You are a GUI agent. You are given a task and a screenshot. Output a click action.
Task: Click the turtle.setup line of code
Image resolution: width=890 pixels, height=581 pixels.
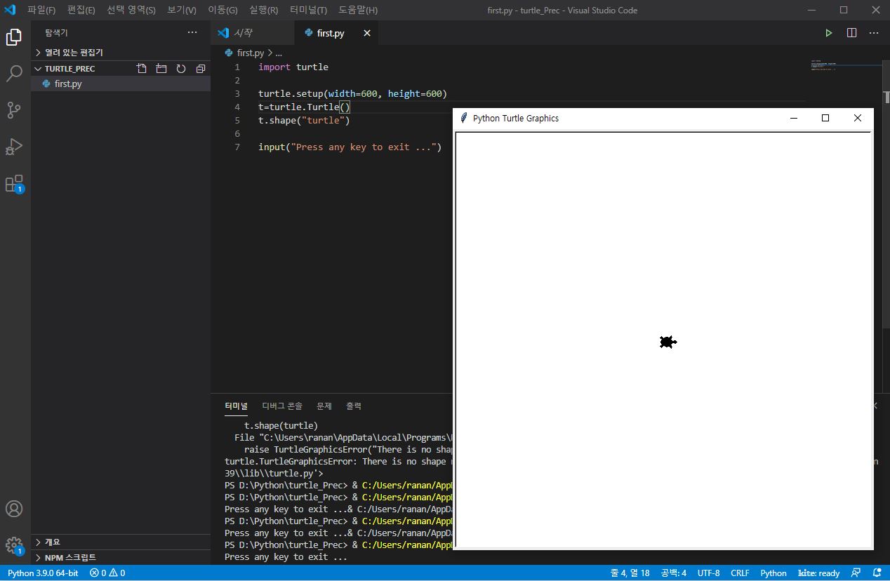click(x=352, y=93)
